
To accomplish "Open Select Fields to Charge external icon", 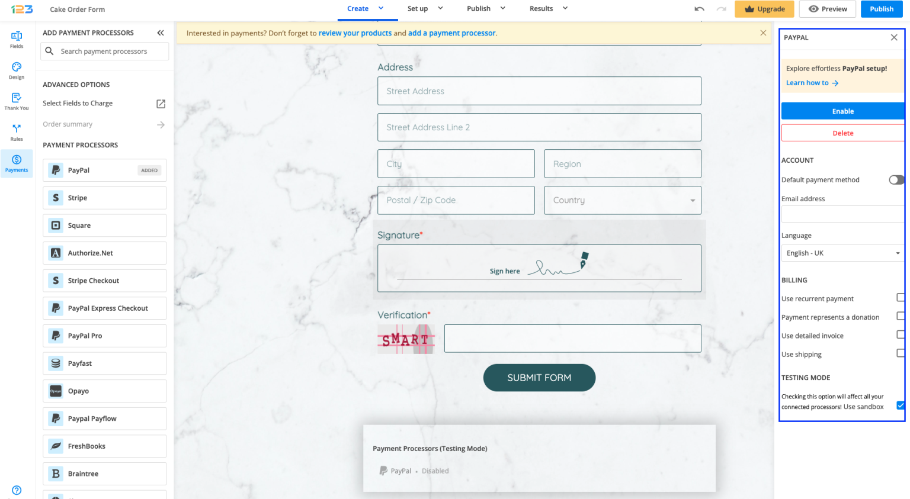I will coord(161,104).
